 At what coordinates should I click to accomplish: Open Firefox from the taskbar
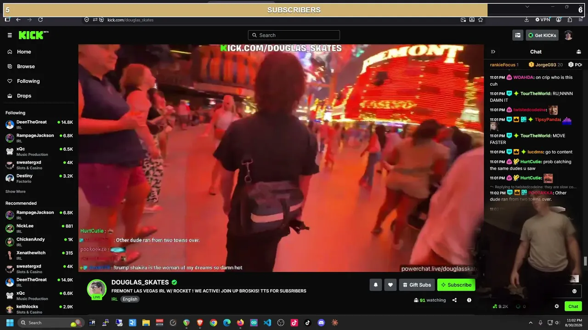tap(240, 323)
